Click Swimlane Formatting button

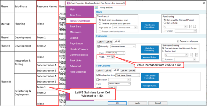click(x=150, y=49)
